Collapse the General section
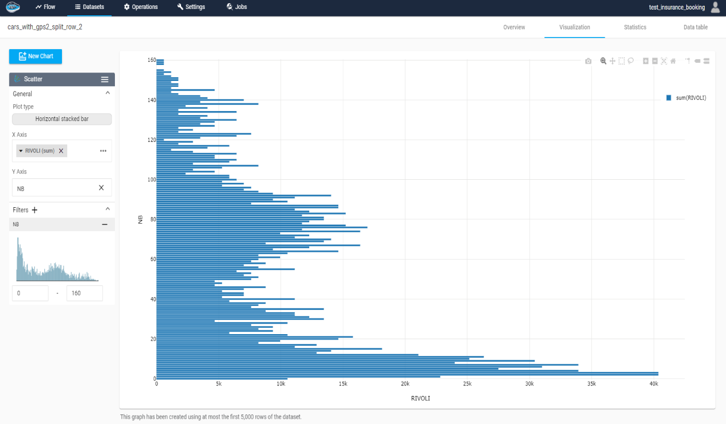 pos(108,93)
